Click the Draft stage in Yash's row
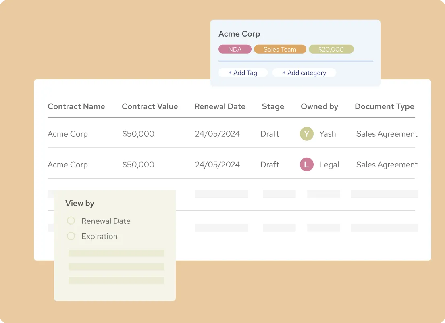This screenshot has width=445, height=323. tap(270, 134)
